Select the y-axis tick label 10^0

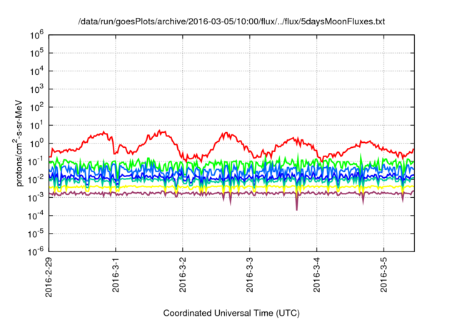click(36, 144)
